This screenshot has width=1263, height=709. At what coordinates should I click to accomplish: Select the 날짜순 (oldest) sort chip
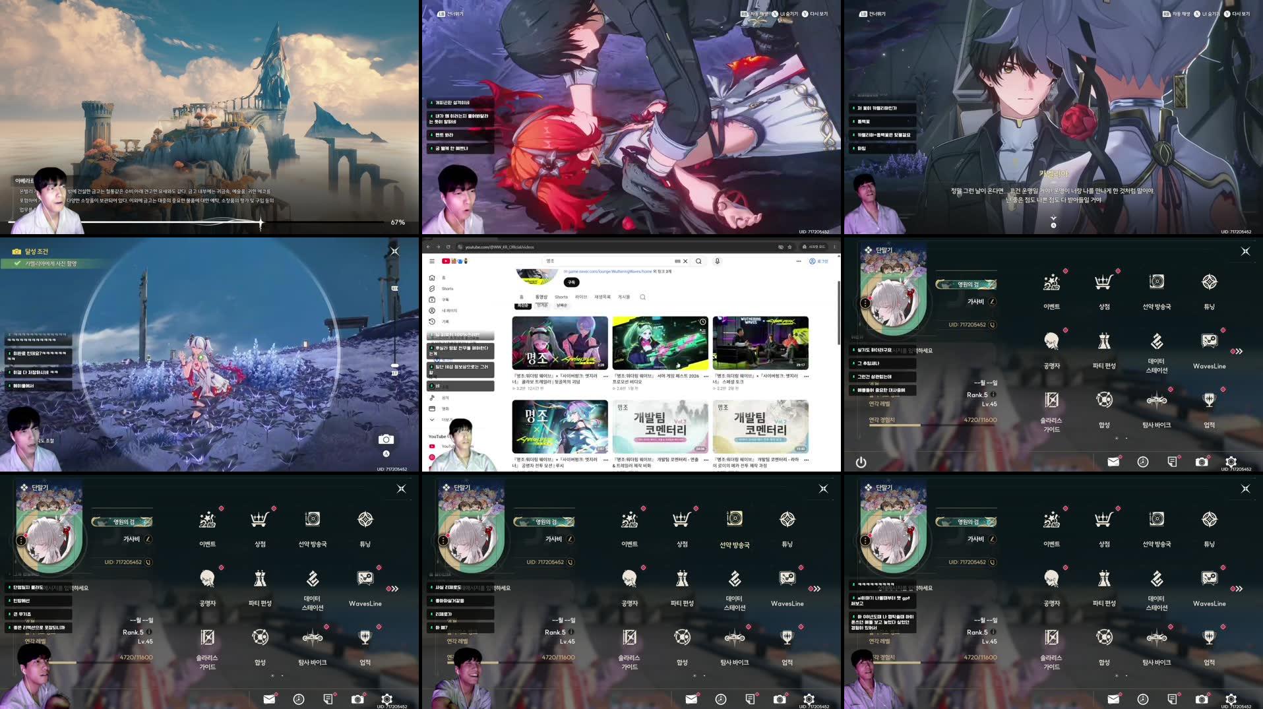561,305
